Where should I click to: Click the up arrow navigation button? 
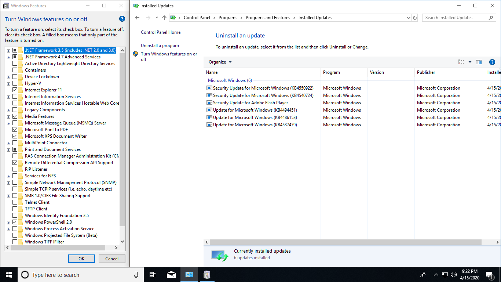164,18
